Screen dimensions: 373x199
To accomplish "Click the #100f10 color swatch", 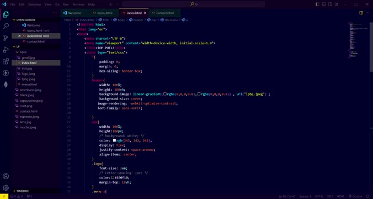I will 113,177.
